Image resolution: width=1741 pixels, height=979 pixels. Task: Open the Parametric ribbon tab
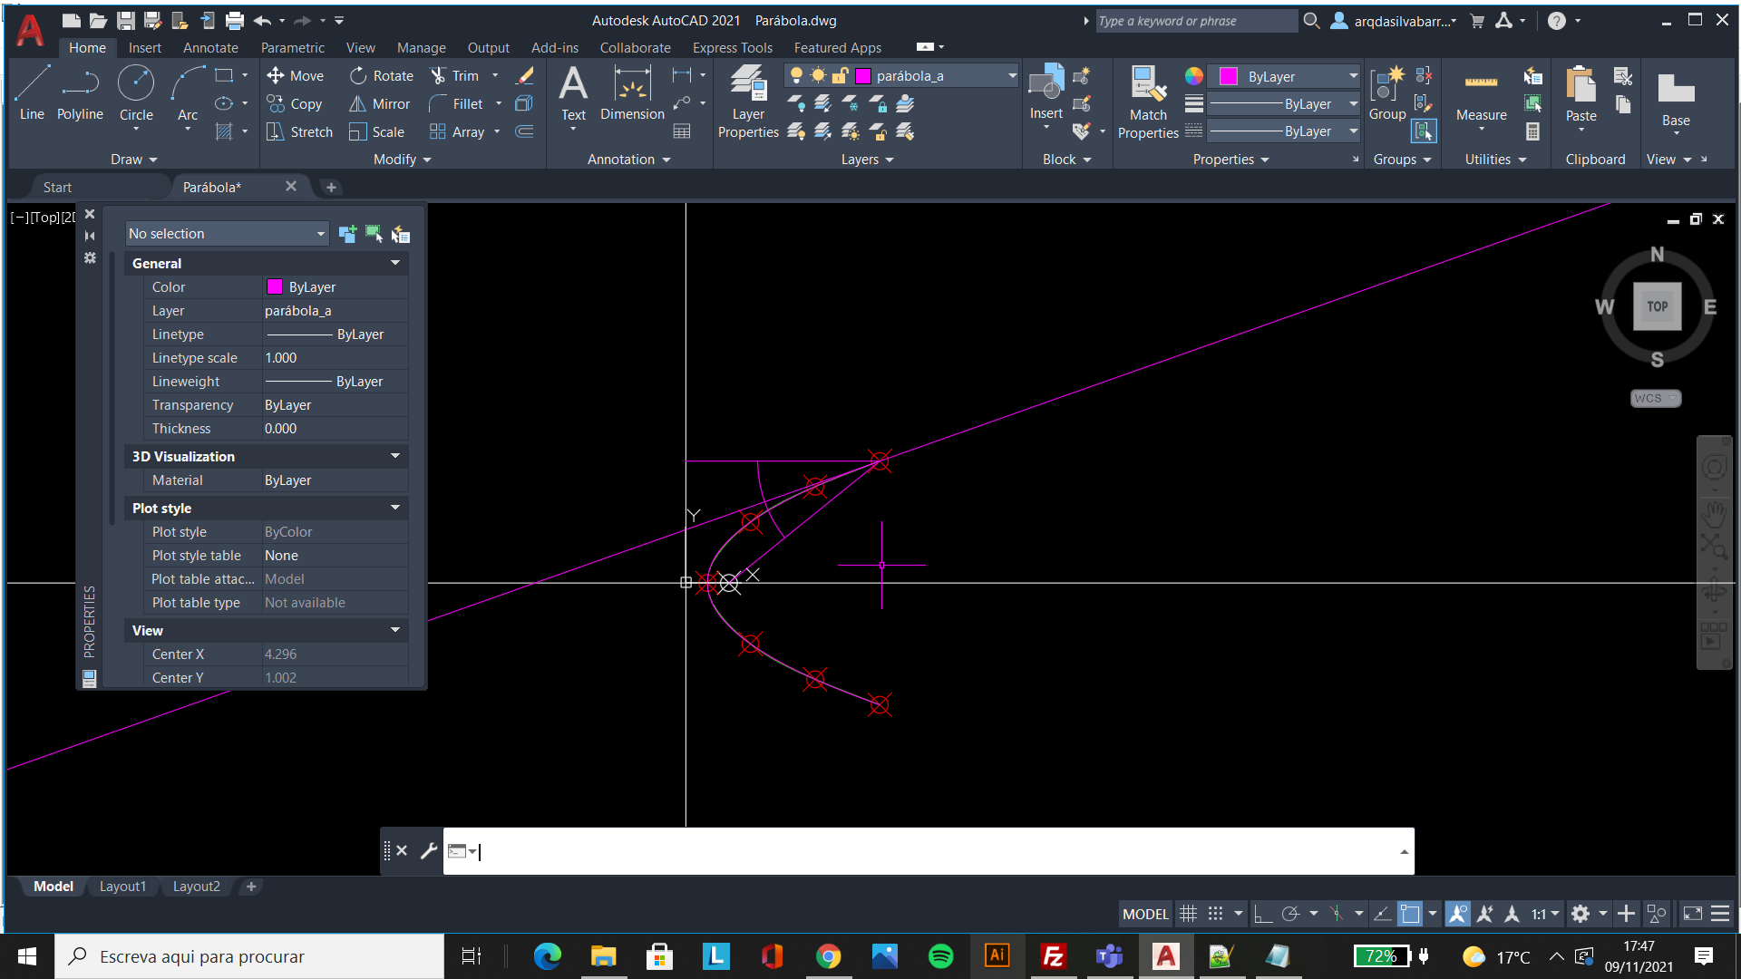click(292, 48)
